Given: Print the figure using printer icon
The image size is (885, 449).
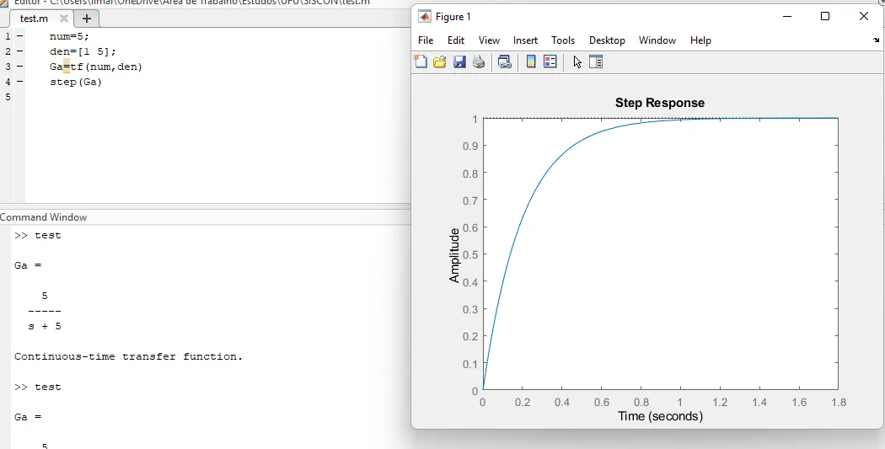Looking at the screenshot, I should point(479,61).
